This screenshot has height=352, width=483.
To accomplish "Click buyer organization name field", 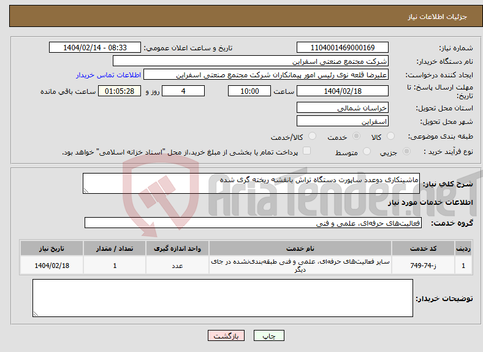I will pyautogui.click(x=251, y=61).
